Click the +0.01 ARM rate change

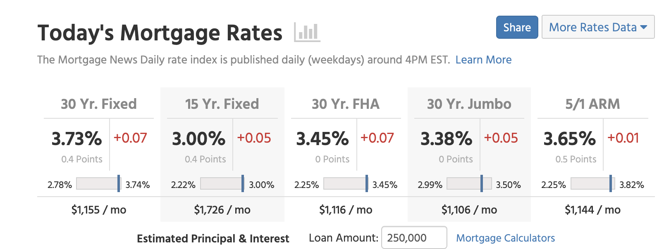[x=623, y=138]
